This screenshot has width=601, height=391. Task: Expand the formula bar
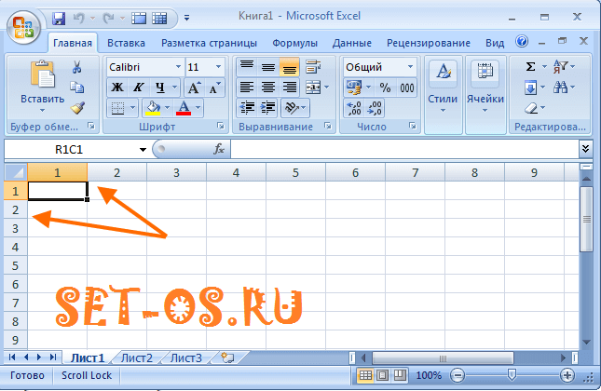point(585,149)
